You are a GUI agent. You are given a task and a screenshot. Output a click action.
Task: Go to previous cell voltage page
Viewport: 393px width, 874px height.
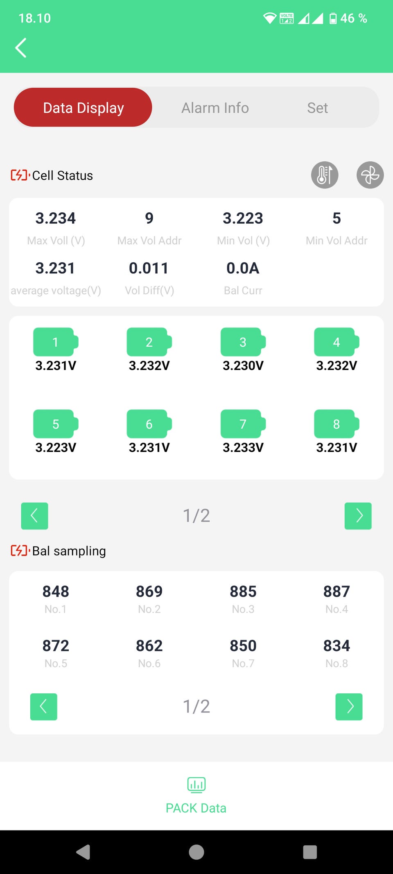point(35,516)
